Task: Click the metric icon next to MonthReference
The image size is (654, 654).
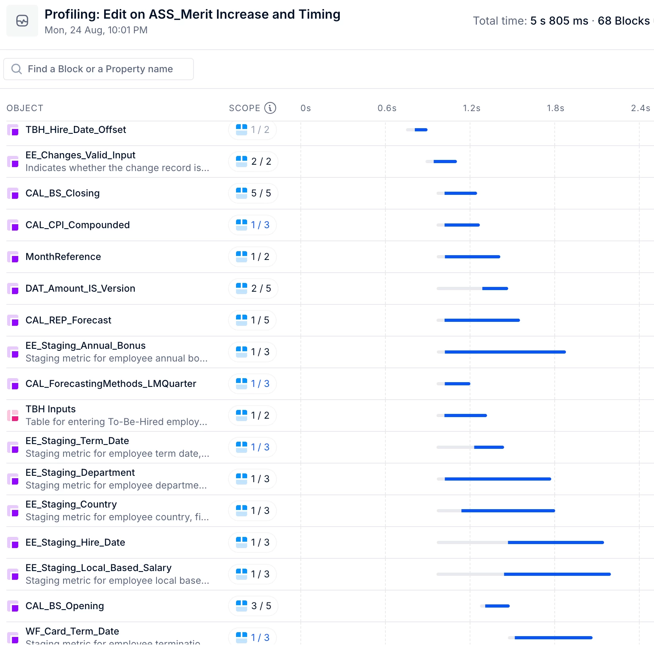Action: pos(13,257)
